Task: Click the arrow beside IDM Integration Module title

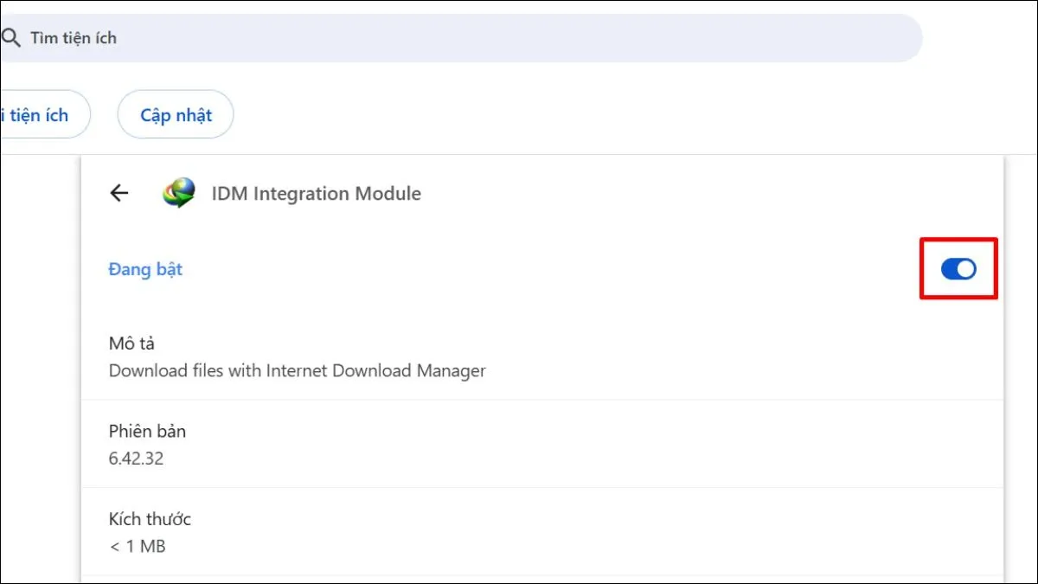Action: click(119, 193)
